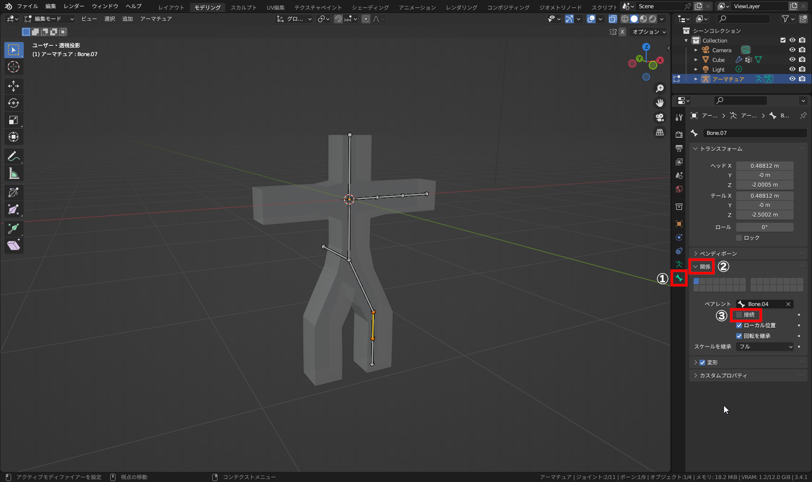This screenshot has height=482, width=812.
Task: Uncheck the 回転を継承 checkbox
Action: tap(739, 336)
